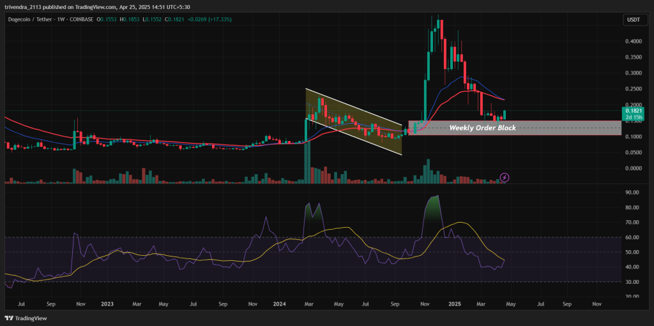
Task: Click the publisher text trivendra_2113
Action: pos(23,6)
